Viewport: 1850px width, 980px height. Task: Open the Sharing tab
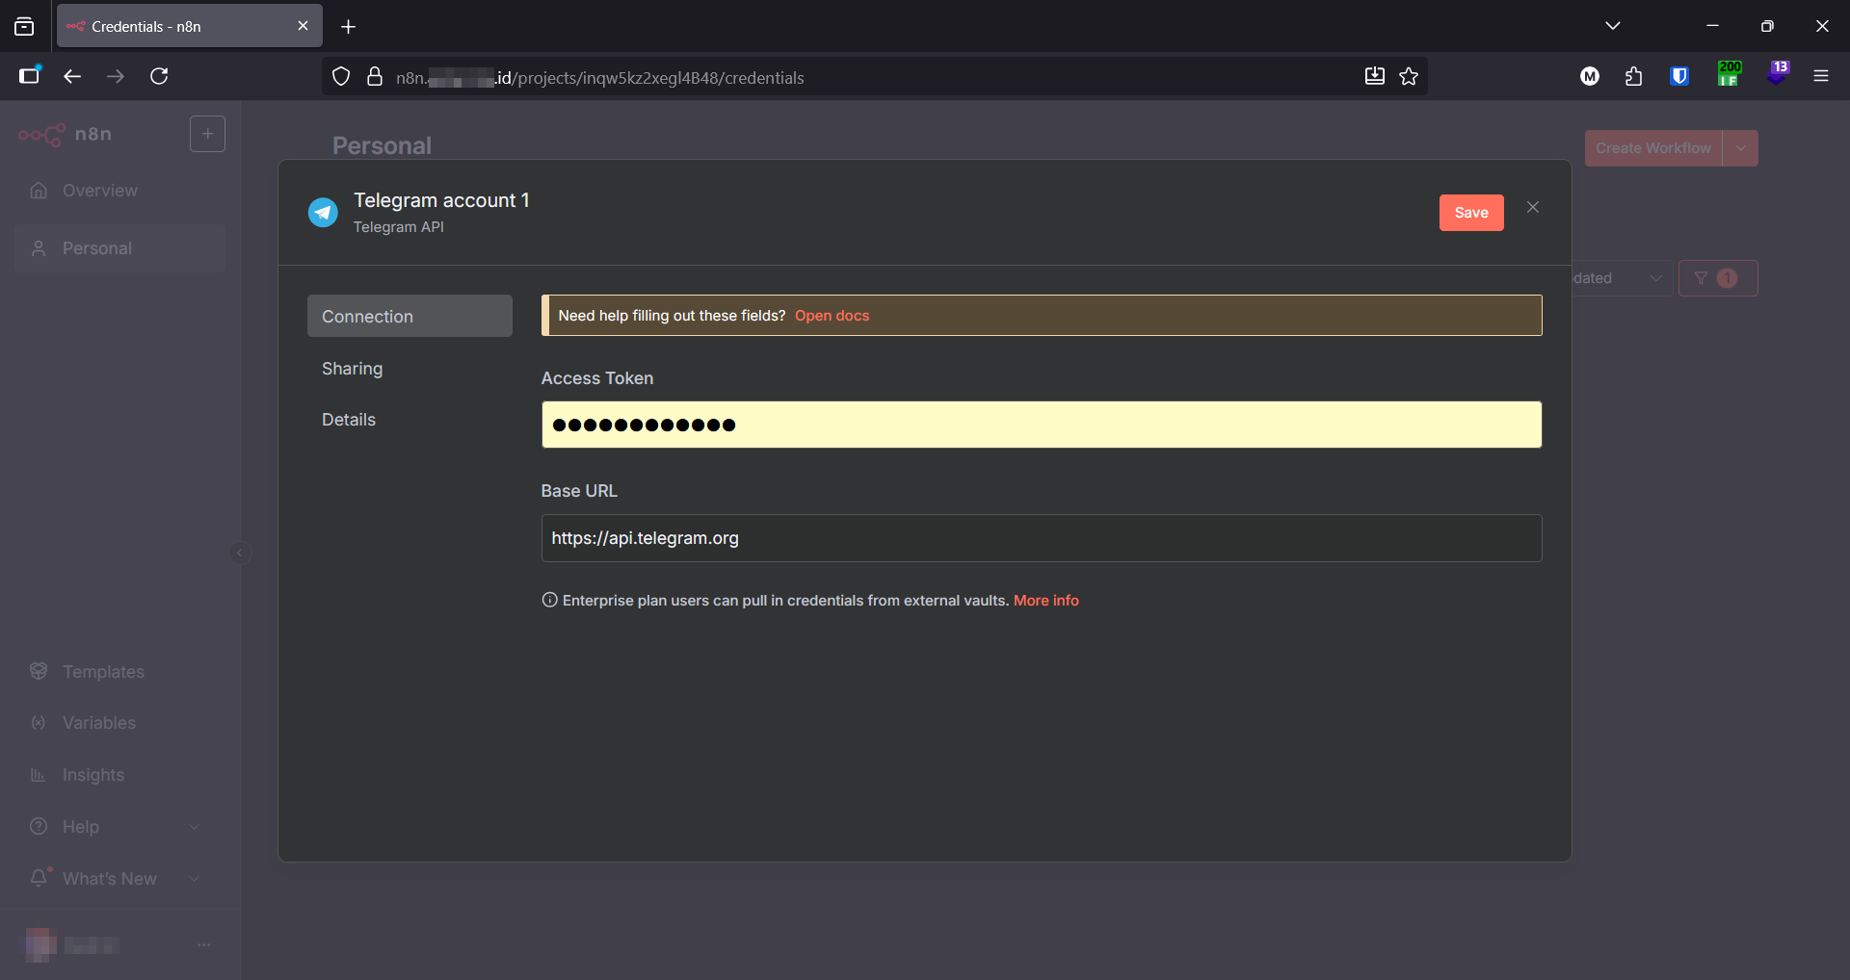(x=352, y=369)
